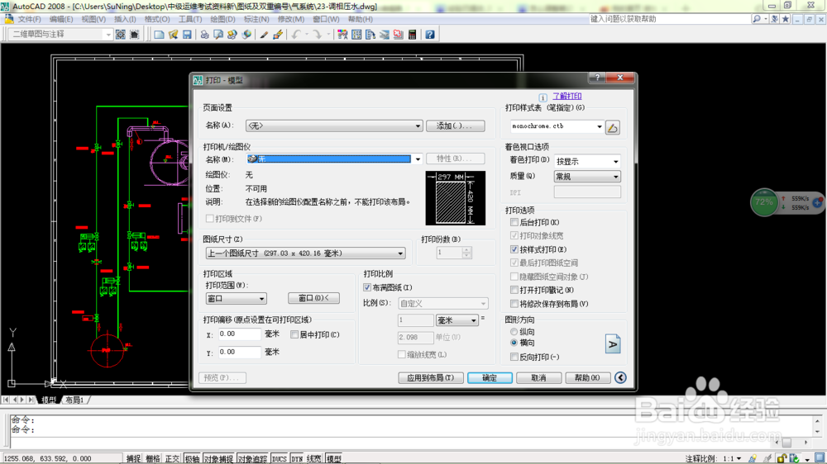This screenshot has width=827, height=464.
Task: Click the Plot printer icon in toolbar
Action: click(204, 35)
